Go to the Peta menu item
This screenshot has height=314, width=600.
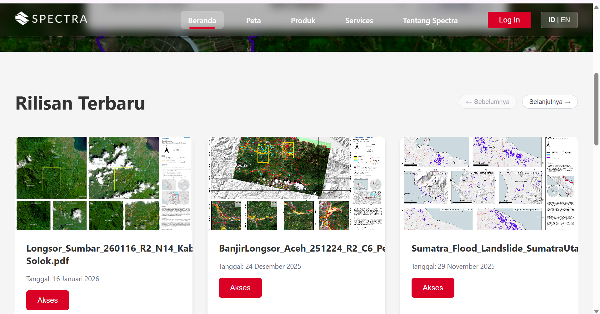253,20
